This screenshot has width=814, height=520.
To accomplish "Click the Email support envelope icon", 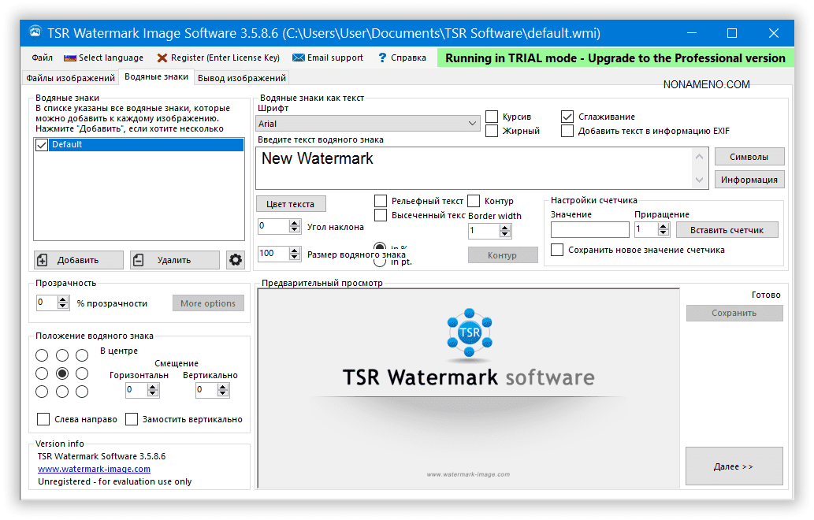I will pos(299,58).
